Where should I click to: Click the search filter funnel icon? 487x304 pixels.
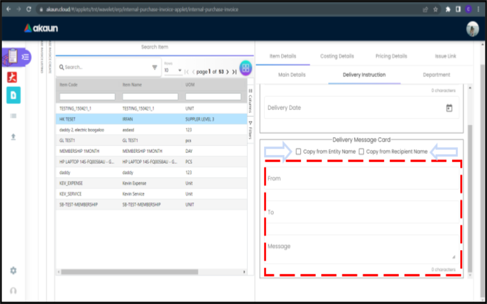click(155, 67)
